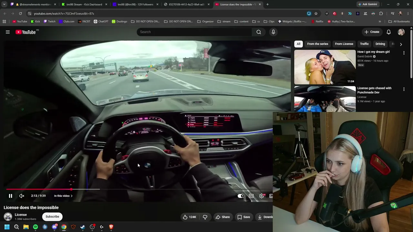Toggle the autoplay switch in player
The width and height of the screenshot is (413, 232).
pyautogui.click(x=241, y=196)
